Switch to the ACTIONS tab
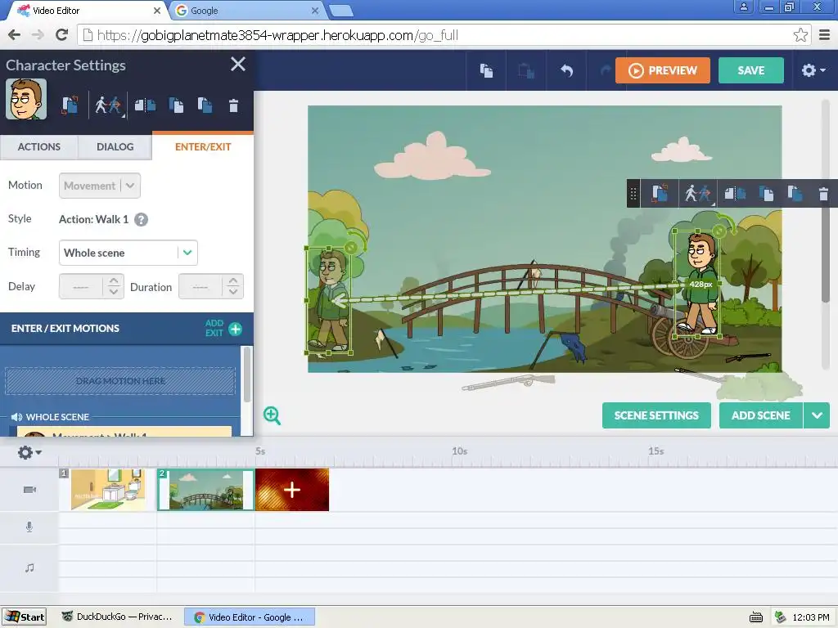Image resolution: width=838 pixels, height=628 pixels. click(x=39, y=147)
